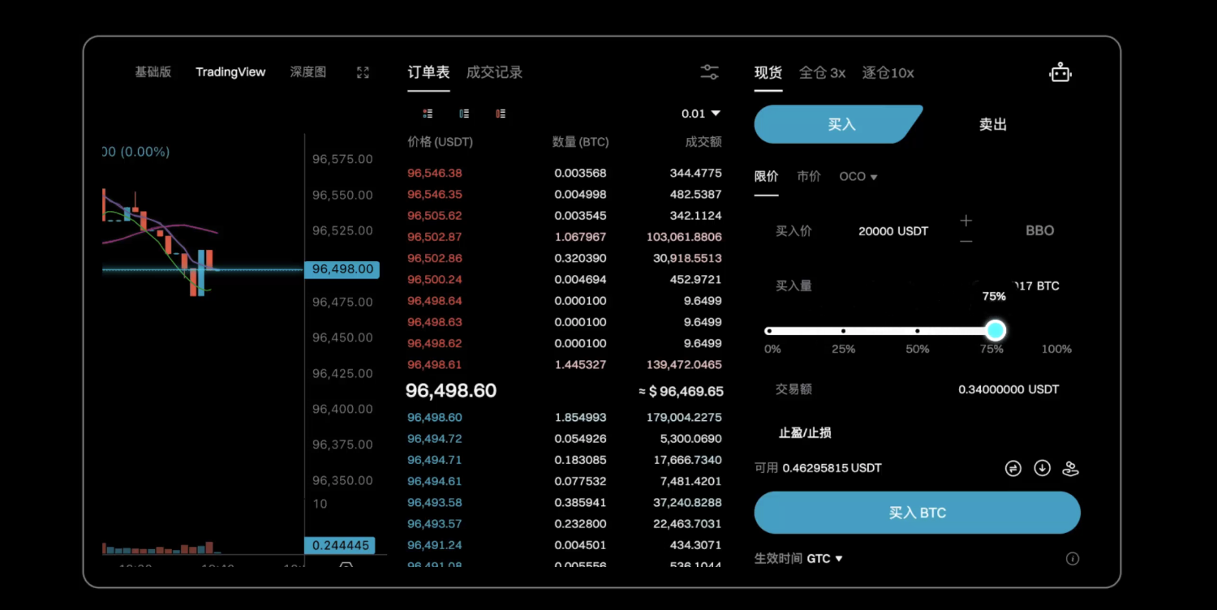Show sell orders only view
This screenshot has width=1217, height=610.
point(501,114)
